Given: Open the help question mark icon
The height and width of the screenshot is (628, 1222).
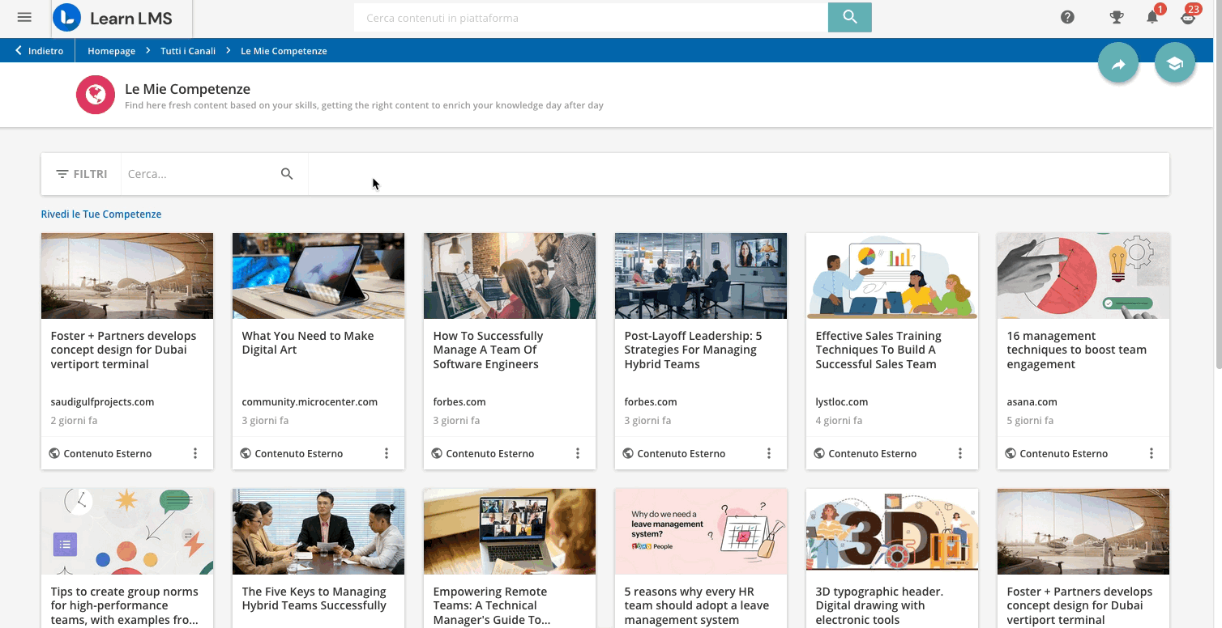Looking at the screenshot, I should click(x=1067, y=17).
